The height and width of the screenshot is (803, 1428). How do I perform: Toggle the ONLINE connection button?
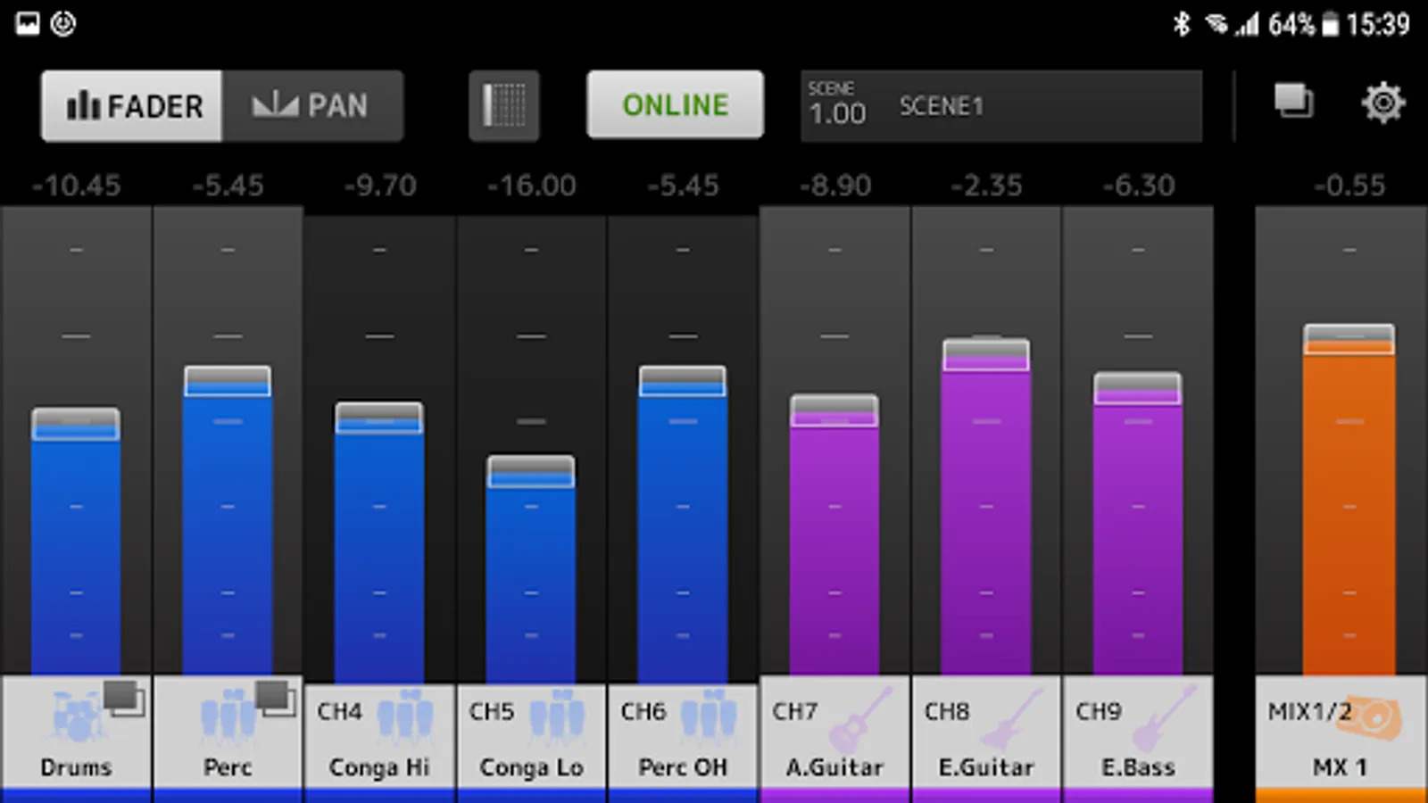pyautogui.click(x=675, y=105)
